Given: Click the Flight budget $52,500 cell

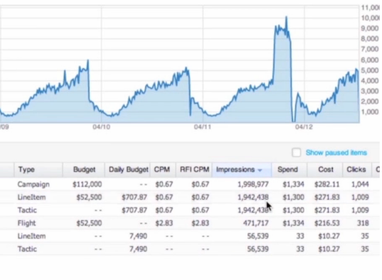Looking at the screenshot, I should coord(89,223).
